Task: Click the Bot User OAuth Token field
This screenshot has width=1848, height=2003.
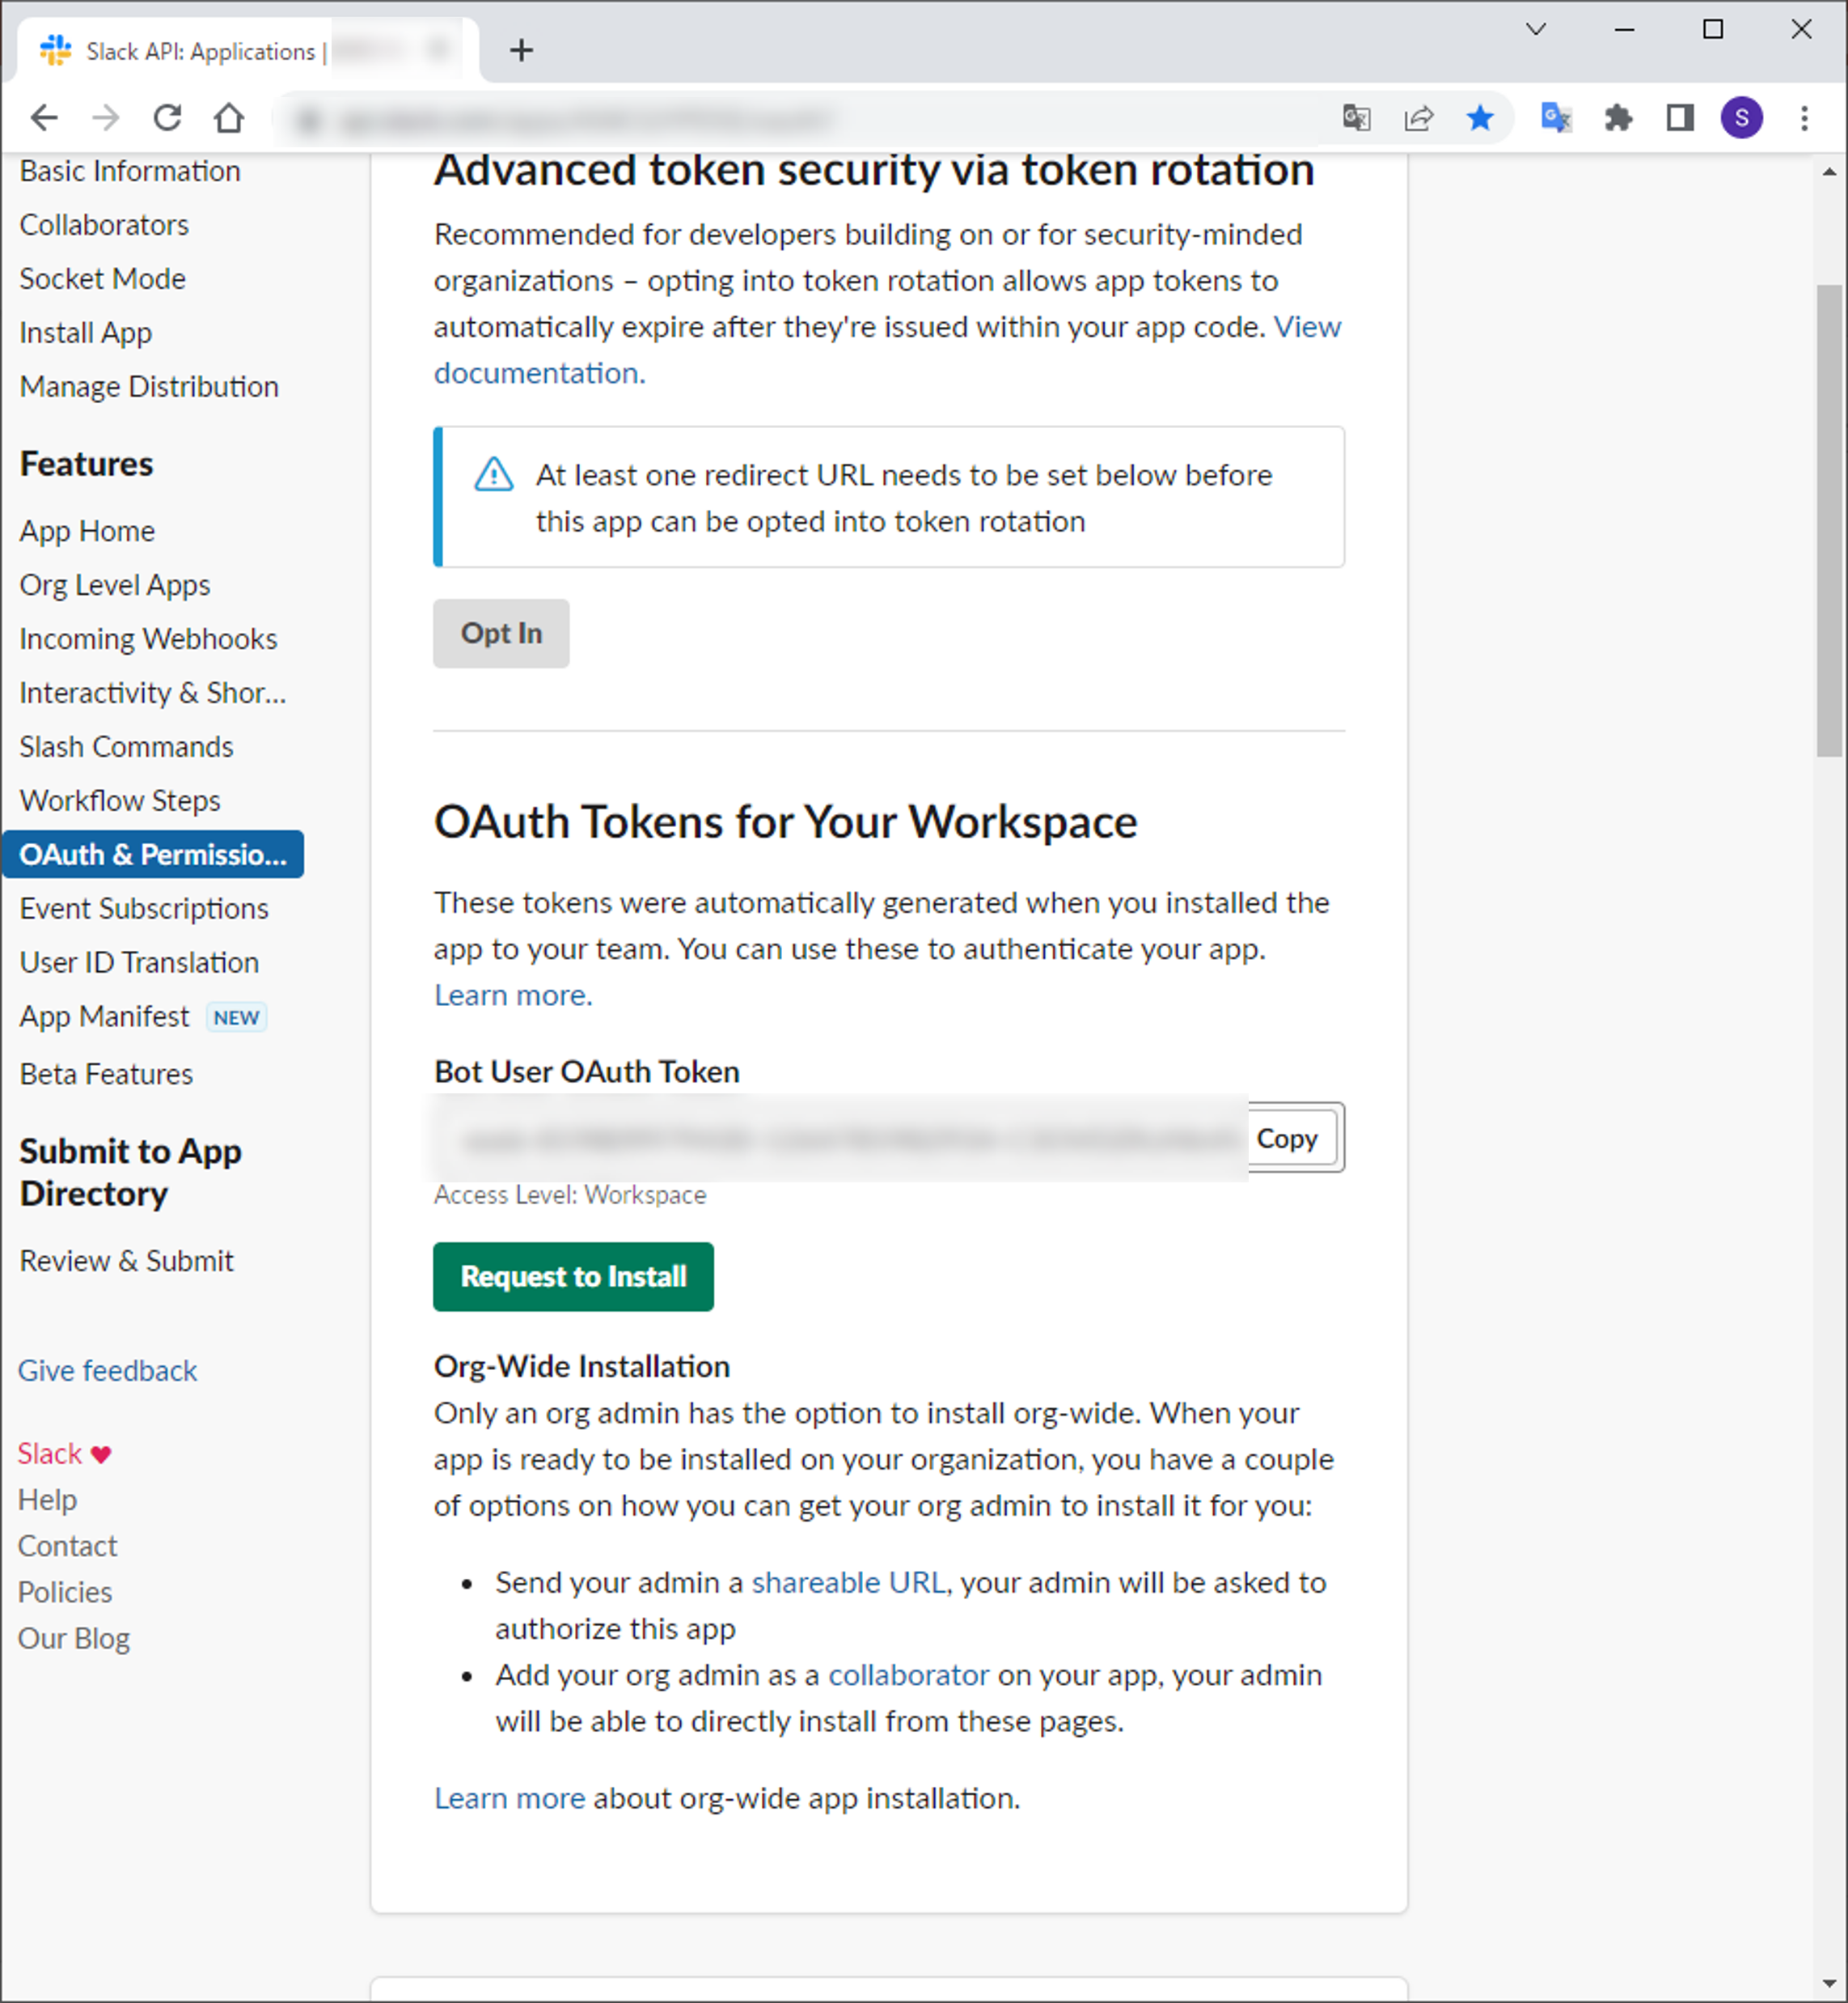Action: tap(840, 1138)
